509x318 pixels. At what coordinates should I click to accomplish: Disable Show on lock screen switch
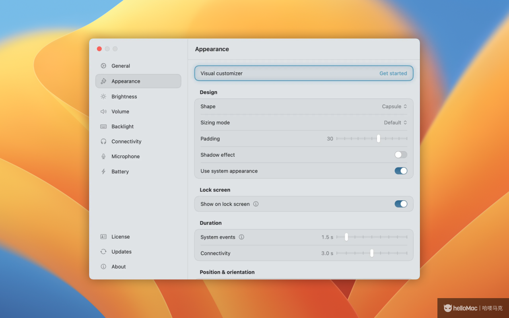click(x=401, y=204)
